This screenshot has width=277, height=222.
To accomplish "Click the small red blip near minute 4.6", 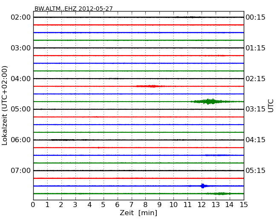I will 98,148.
